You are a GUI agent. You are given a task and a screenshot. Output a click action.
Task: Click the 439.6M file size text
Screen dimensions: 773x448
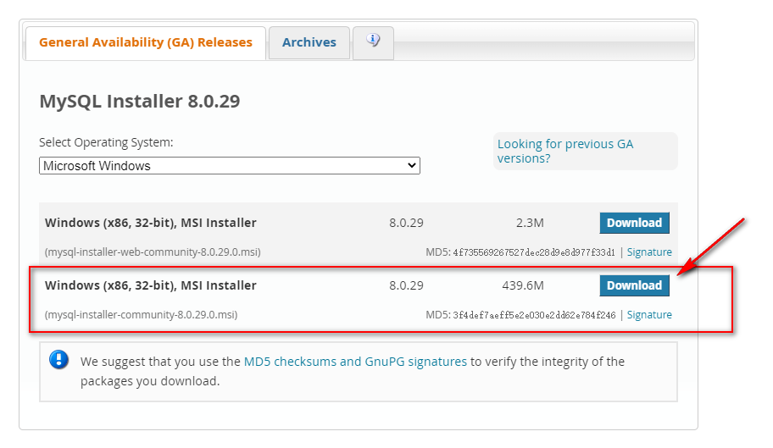(525, 285)
